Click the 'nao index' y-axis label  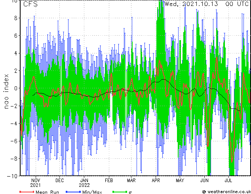coord(6,91)
